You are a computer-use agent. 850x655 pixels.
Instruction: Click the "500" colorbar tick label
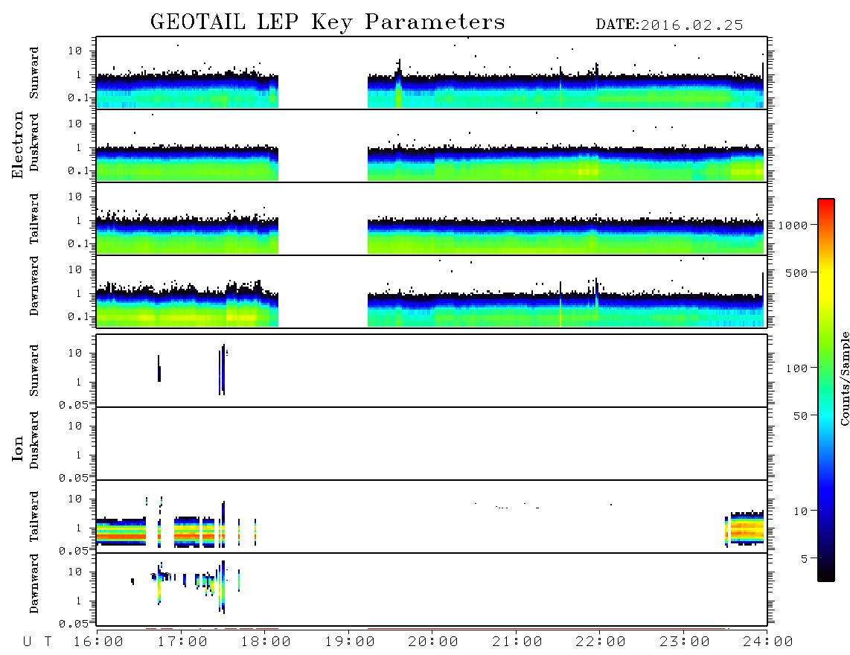tap(796, 273)
